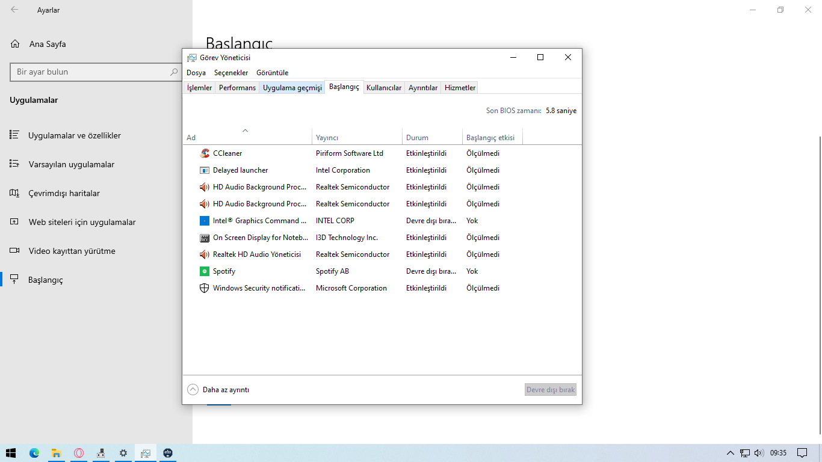Click the Devre dışı status in the Spotify row
The height and width of the screenshot is (462, 822).
tap(431, 271)
